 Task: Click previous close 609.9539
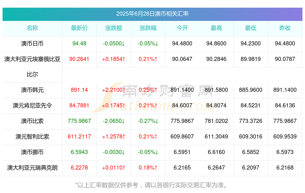click(285, 137)
